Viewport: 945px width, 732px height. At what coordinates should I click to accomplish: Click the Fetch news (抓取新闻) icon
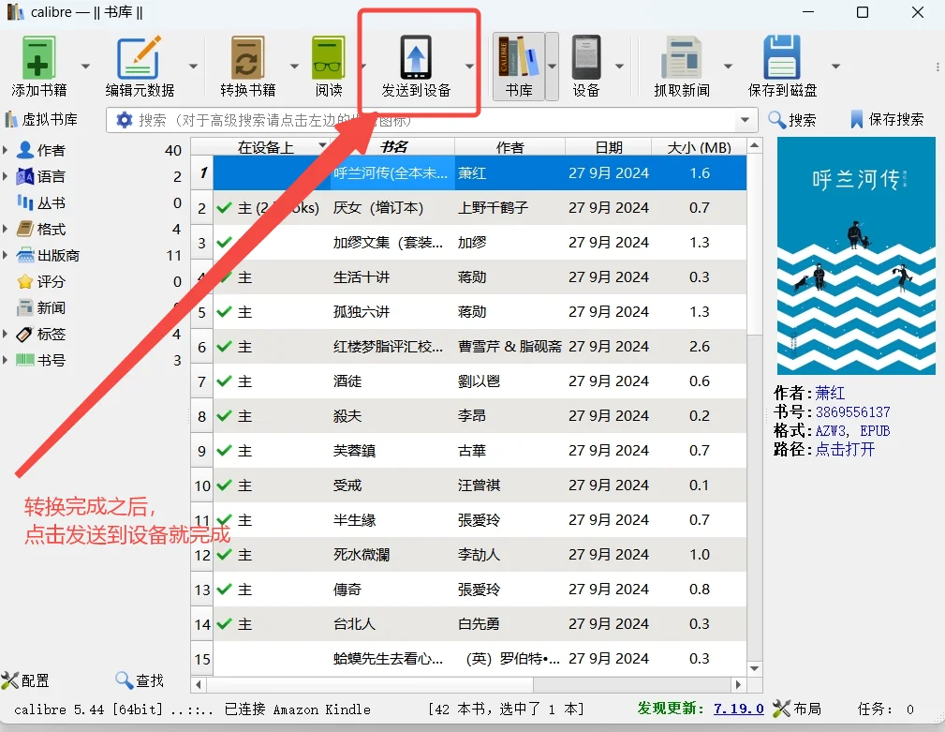pos(682,58)
